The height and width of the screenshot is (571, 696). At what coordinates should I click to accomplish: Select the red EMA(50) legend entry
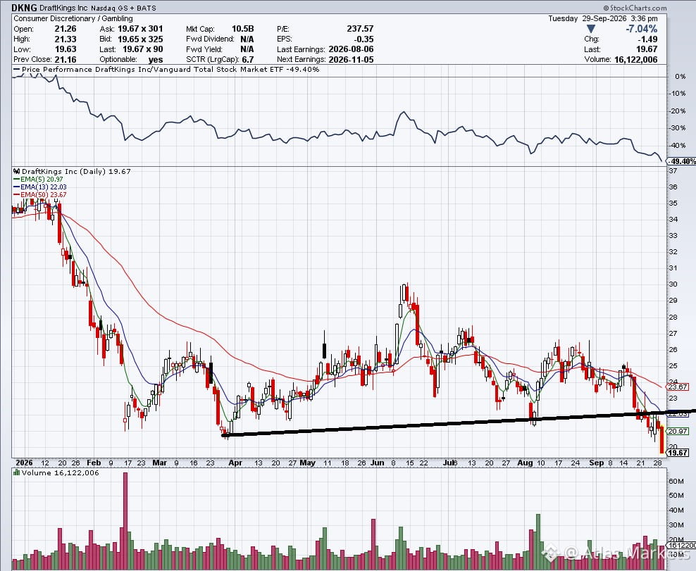(x=40, y=194)
